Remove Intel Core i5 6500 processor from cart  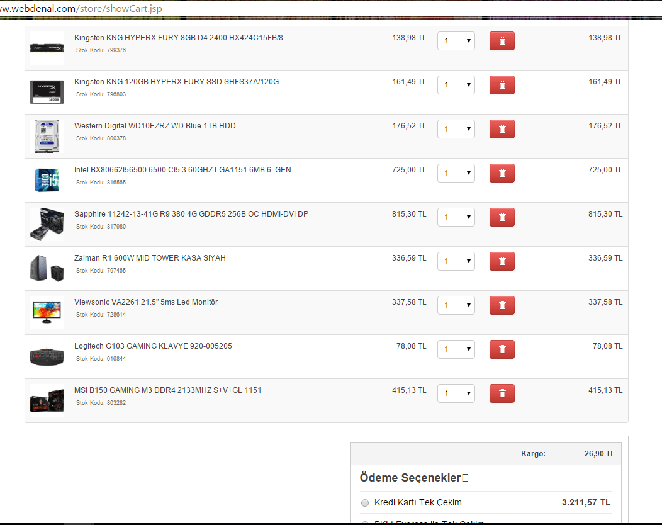click(502, 173)
